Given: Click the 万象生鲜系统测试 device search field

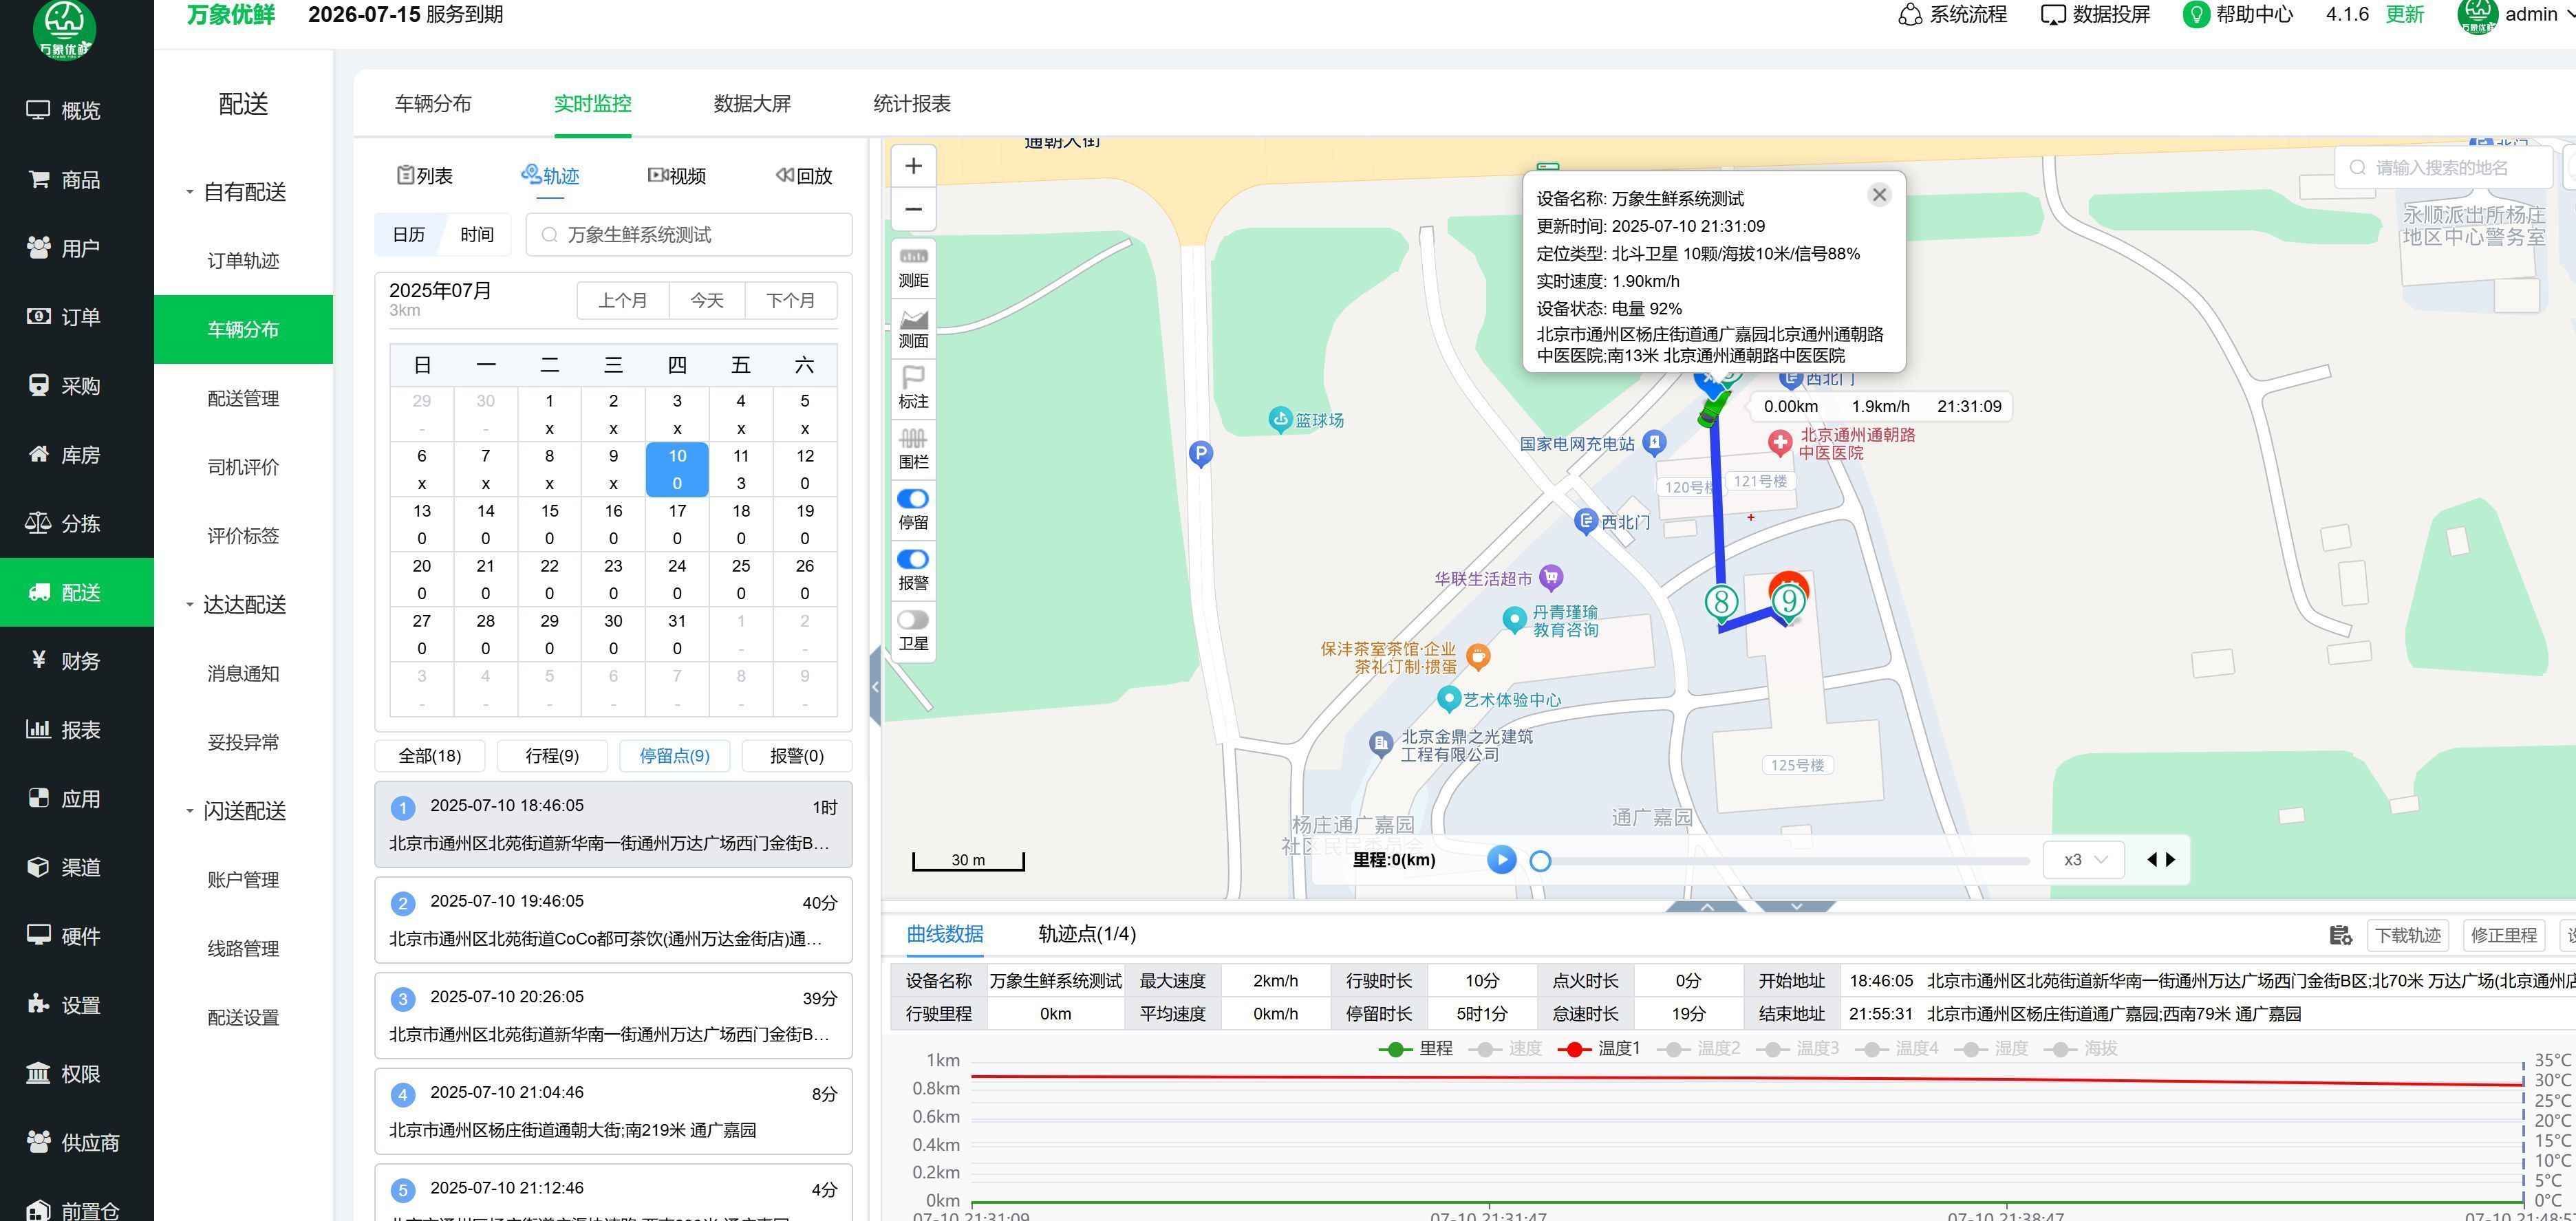Looking at the screenshot, I should point(689,235).
